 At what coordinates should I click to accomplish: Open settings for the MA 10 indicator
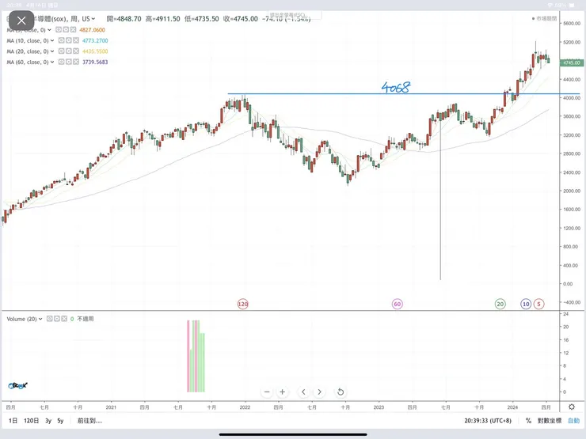[x=69, y=40]
